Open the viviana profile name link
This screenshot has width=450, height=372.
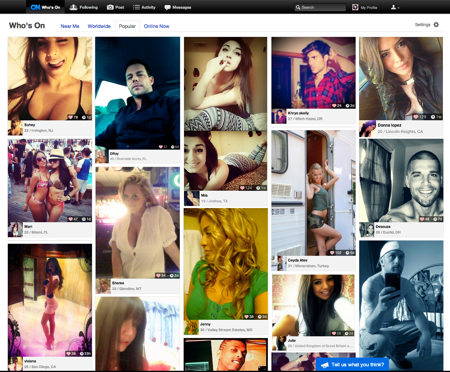(x=30, y=361)
